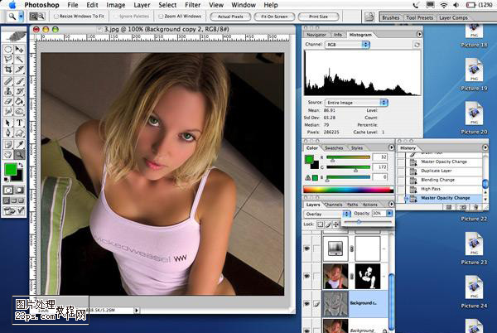Select the Type tool
This screenshot has width=497, height=333.
[x=19, y=123]
